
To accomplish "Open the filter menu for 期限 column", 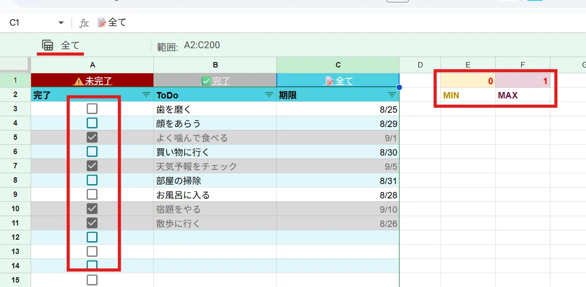I will (x=392, y=95).
